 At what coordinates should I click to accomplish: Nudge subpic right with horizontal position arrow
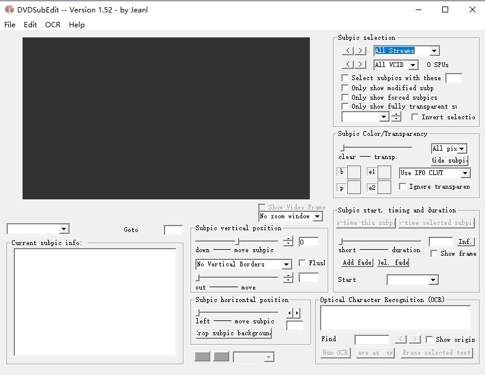(x=297, y=313)
